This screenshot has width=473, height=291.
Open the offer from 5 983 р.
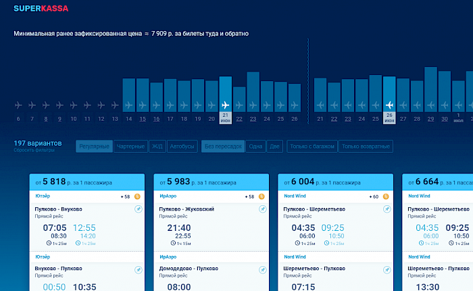(x=211, y=182)
